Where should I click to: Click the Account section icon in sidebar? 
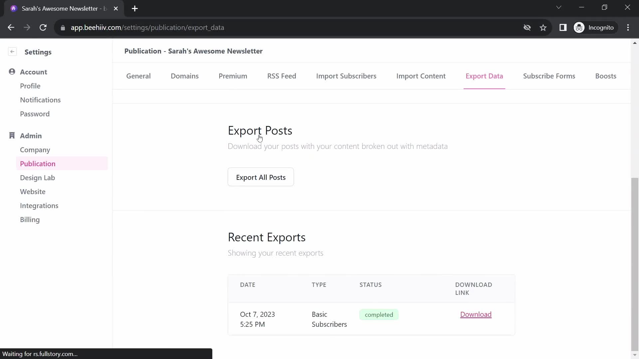[12, 71]
